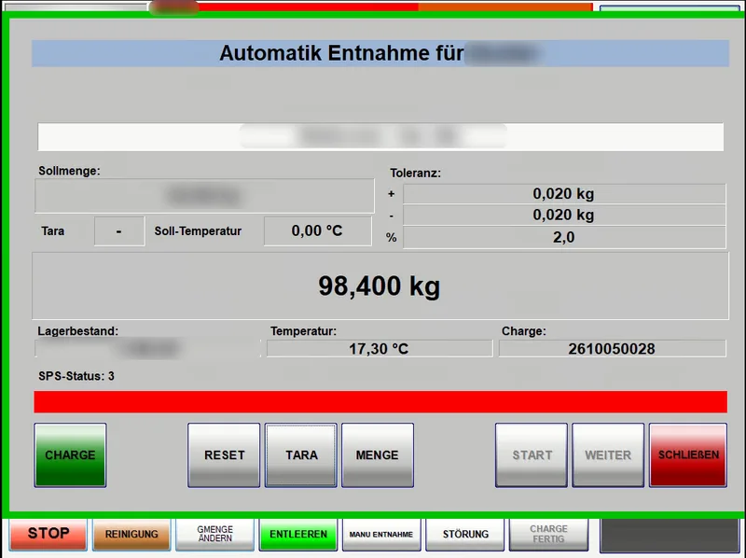Click the white product name field
The width and height of the screenshot is (746, 558).
coord(380,137)
